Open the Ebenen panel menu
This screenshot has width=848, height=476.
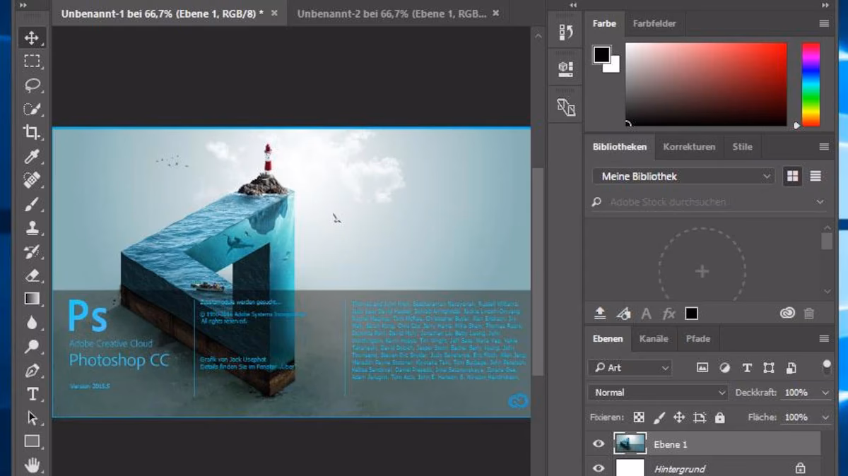[x=824, y=338]
